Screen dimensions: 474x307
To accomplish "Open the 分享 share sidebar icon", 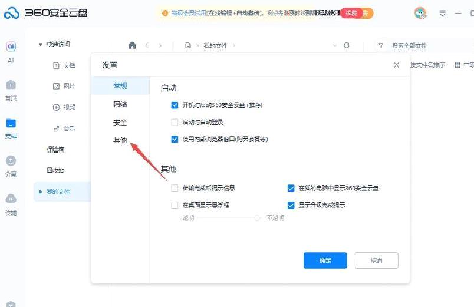I will (x=11, y=161).
